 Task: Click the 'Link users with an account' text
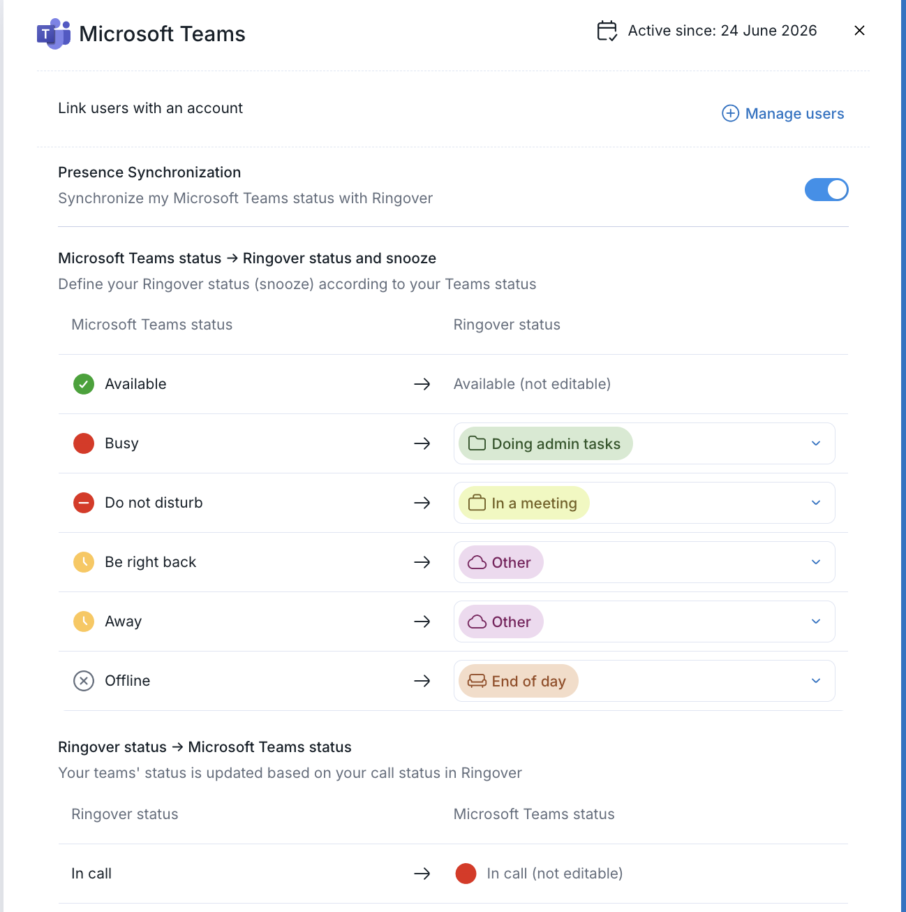point(151,108)
